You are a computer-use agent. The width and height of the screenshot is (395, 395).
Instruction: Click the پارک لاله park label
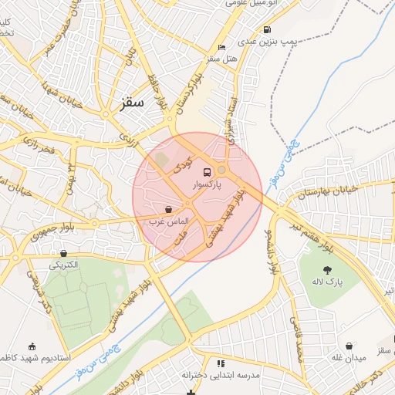(327, 282)
